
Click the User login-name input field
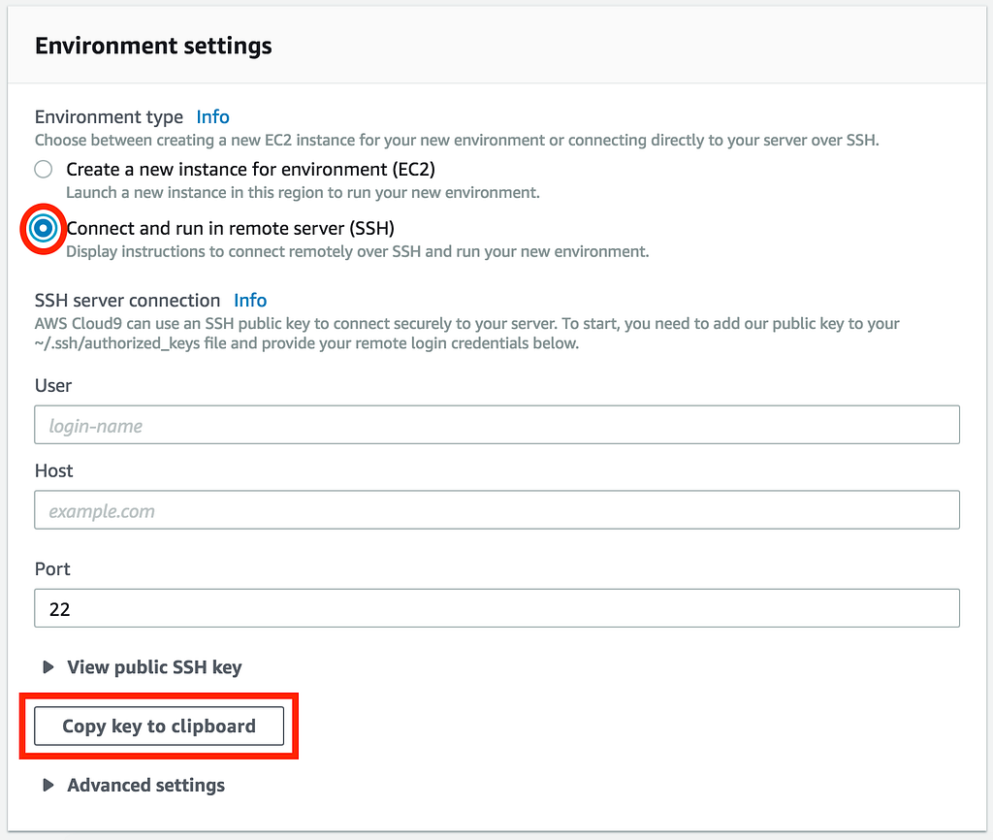tap(496, 426)
